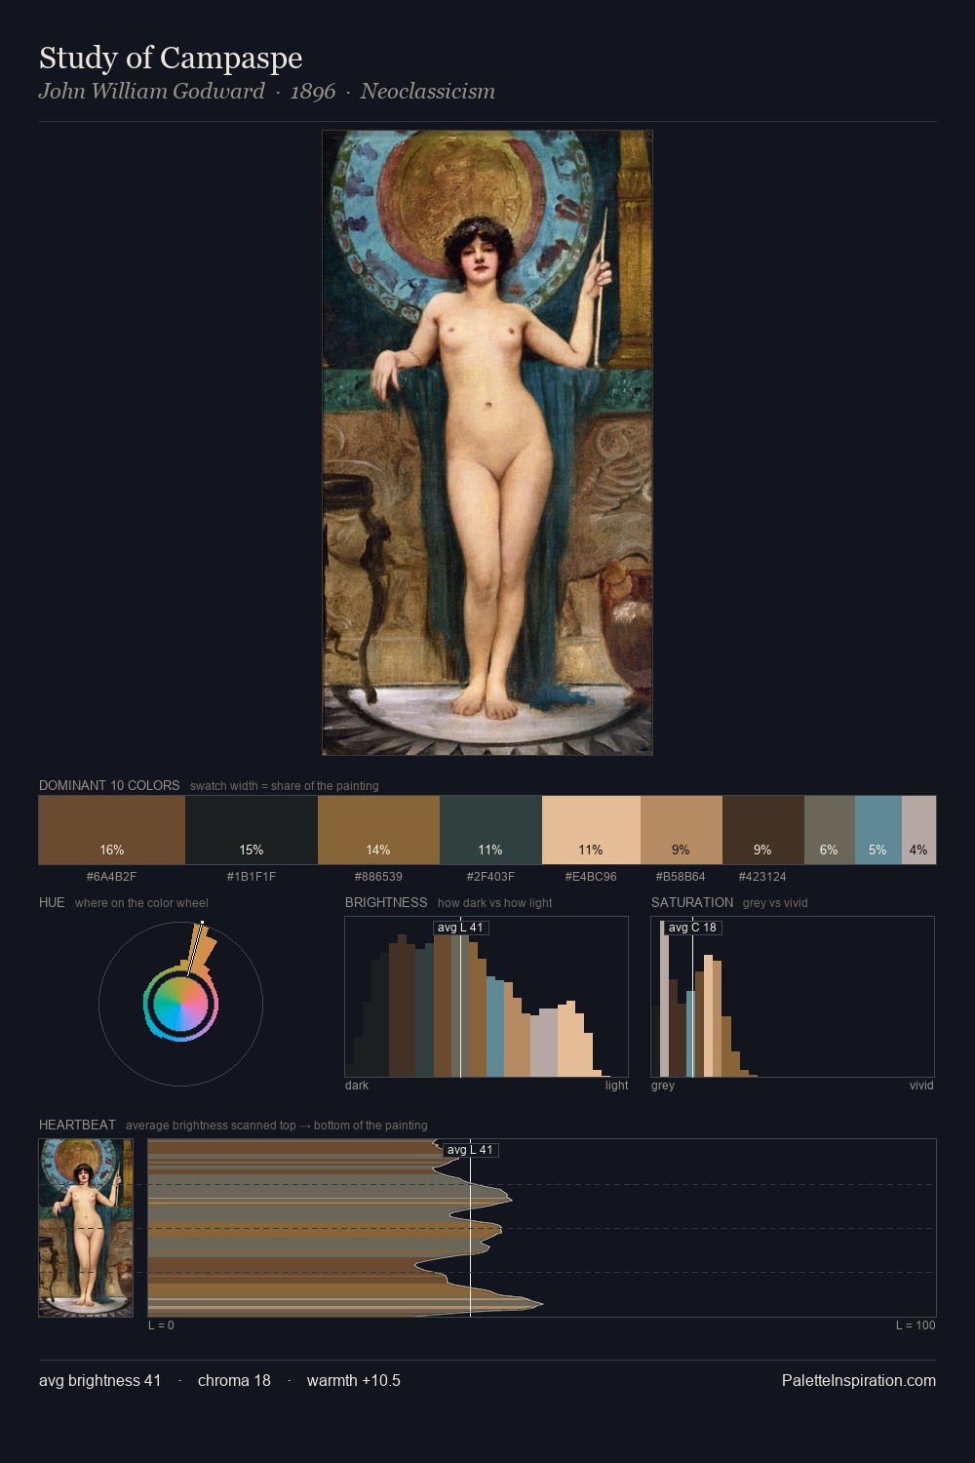Click the hex code #B58B64
This screenshot has width=975, height=1463.
681,877
